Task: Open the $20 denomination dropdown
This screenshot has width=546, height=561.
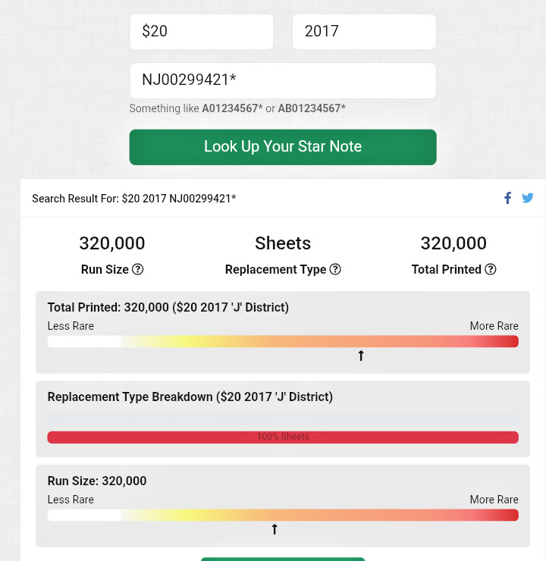Action: 201,32
